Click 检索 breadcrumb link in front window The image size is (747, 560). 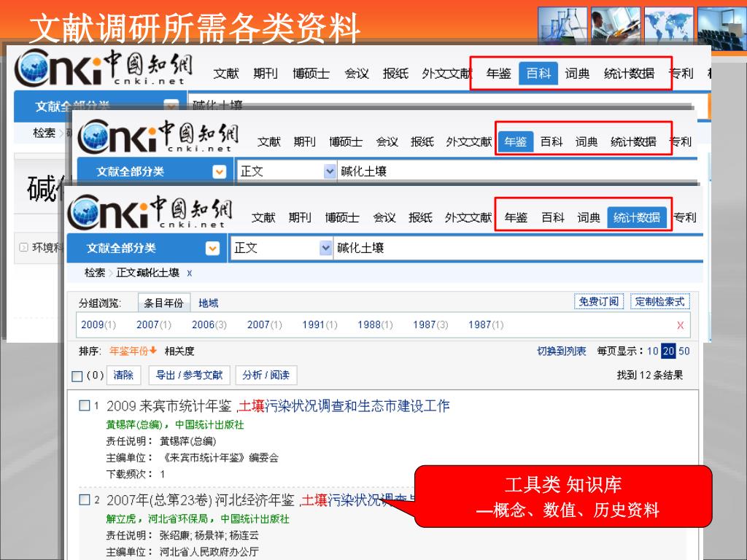click(x=95, y=273)
